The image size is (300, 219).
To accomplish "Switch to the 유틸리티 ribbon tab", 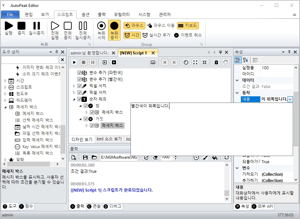I will click(x=122, y=15).
